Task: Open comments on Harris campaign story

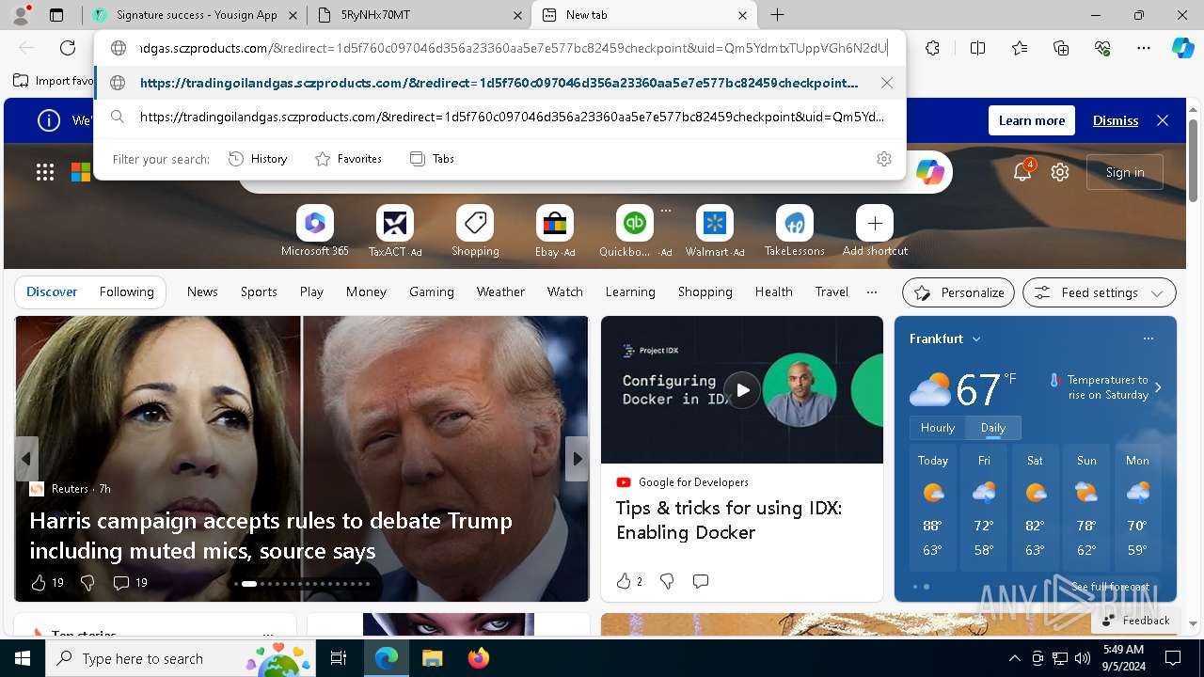Action: tap(130, 583)
